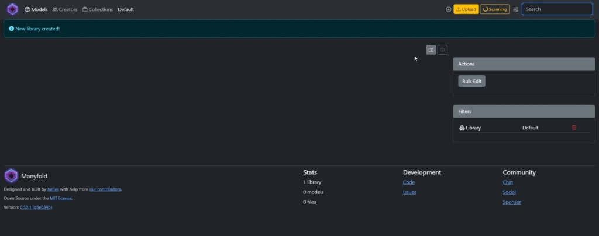599x236 pixels.
Task: Click the Manyfold hexagon logo in navbar
Action: 12,9
